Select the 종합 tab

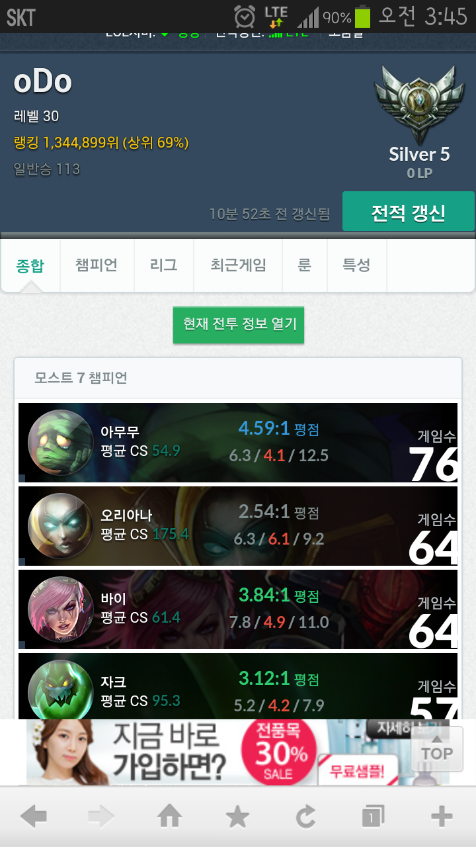(30, 266)
